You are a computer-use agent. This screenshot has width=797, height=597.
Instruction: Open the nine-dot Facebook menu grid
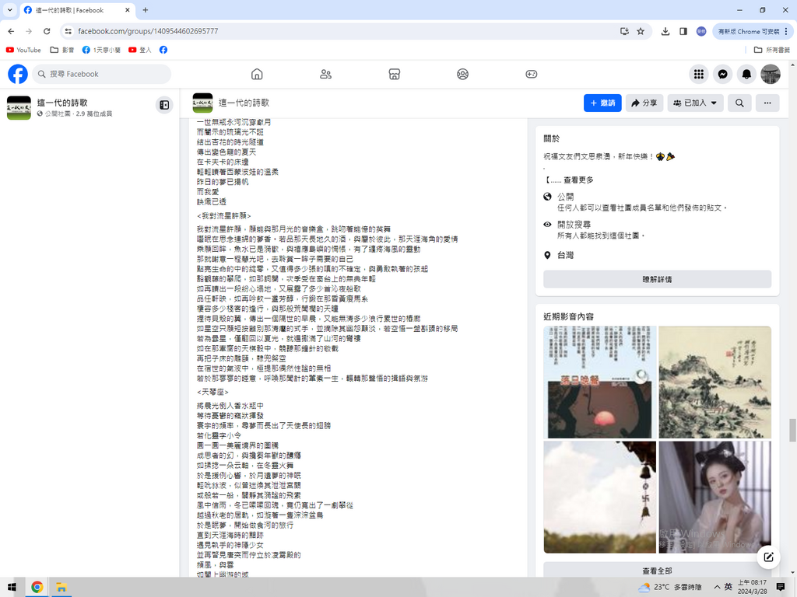click(699, 74)
